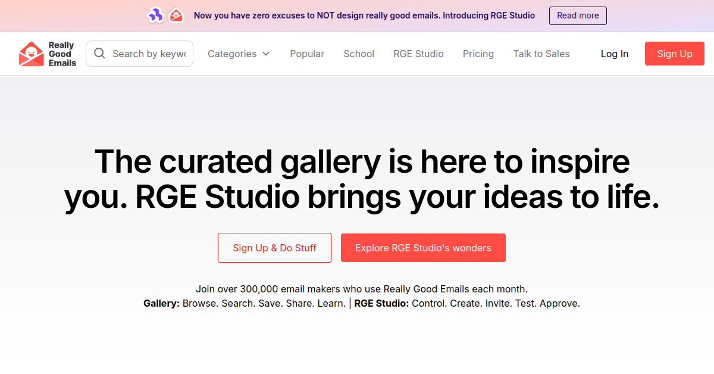Open the Popular nav link
Viewport: 714px width, 374px height.
coord(307,54)
